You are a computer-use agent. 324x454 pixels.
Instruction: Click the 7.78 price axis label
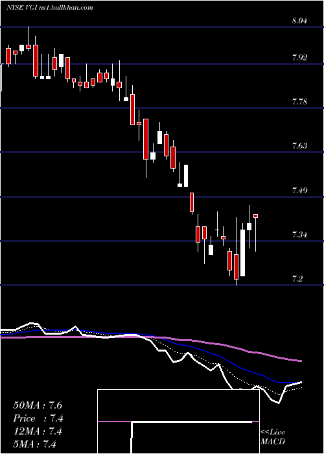299,102
